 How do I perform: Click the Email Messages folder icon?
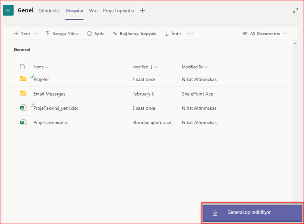pyautogui.click(x=23, y=93)
